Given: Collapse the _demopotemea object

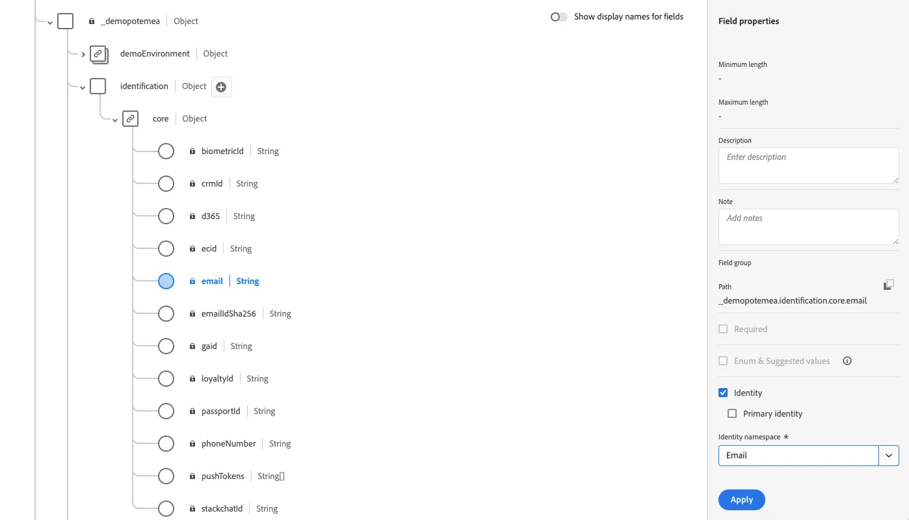Looking at the screenshot, I should (50, 23).
